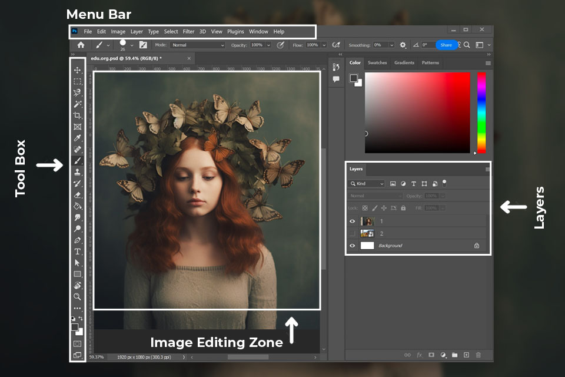
Task: Open the Flow 100% dropdown
Action: 324,45
